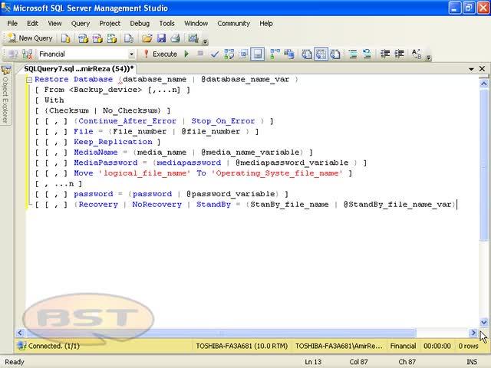Click the Connect icon in SQL Editor toolbar
491x368 pixels.
point(13,54)
